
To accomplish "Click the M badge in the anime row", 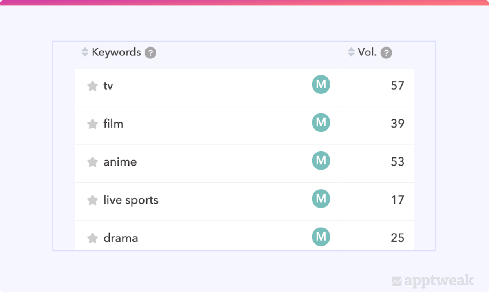I will (321, 161).
